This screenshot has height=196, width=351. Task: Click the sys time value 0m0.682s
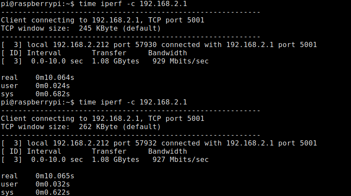(52, 94)
